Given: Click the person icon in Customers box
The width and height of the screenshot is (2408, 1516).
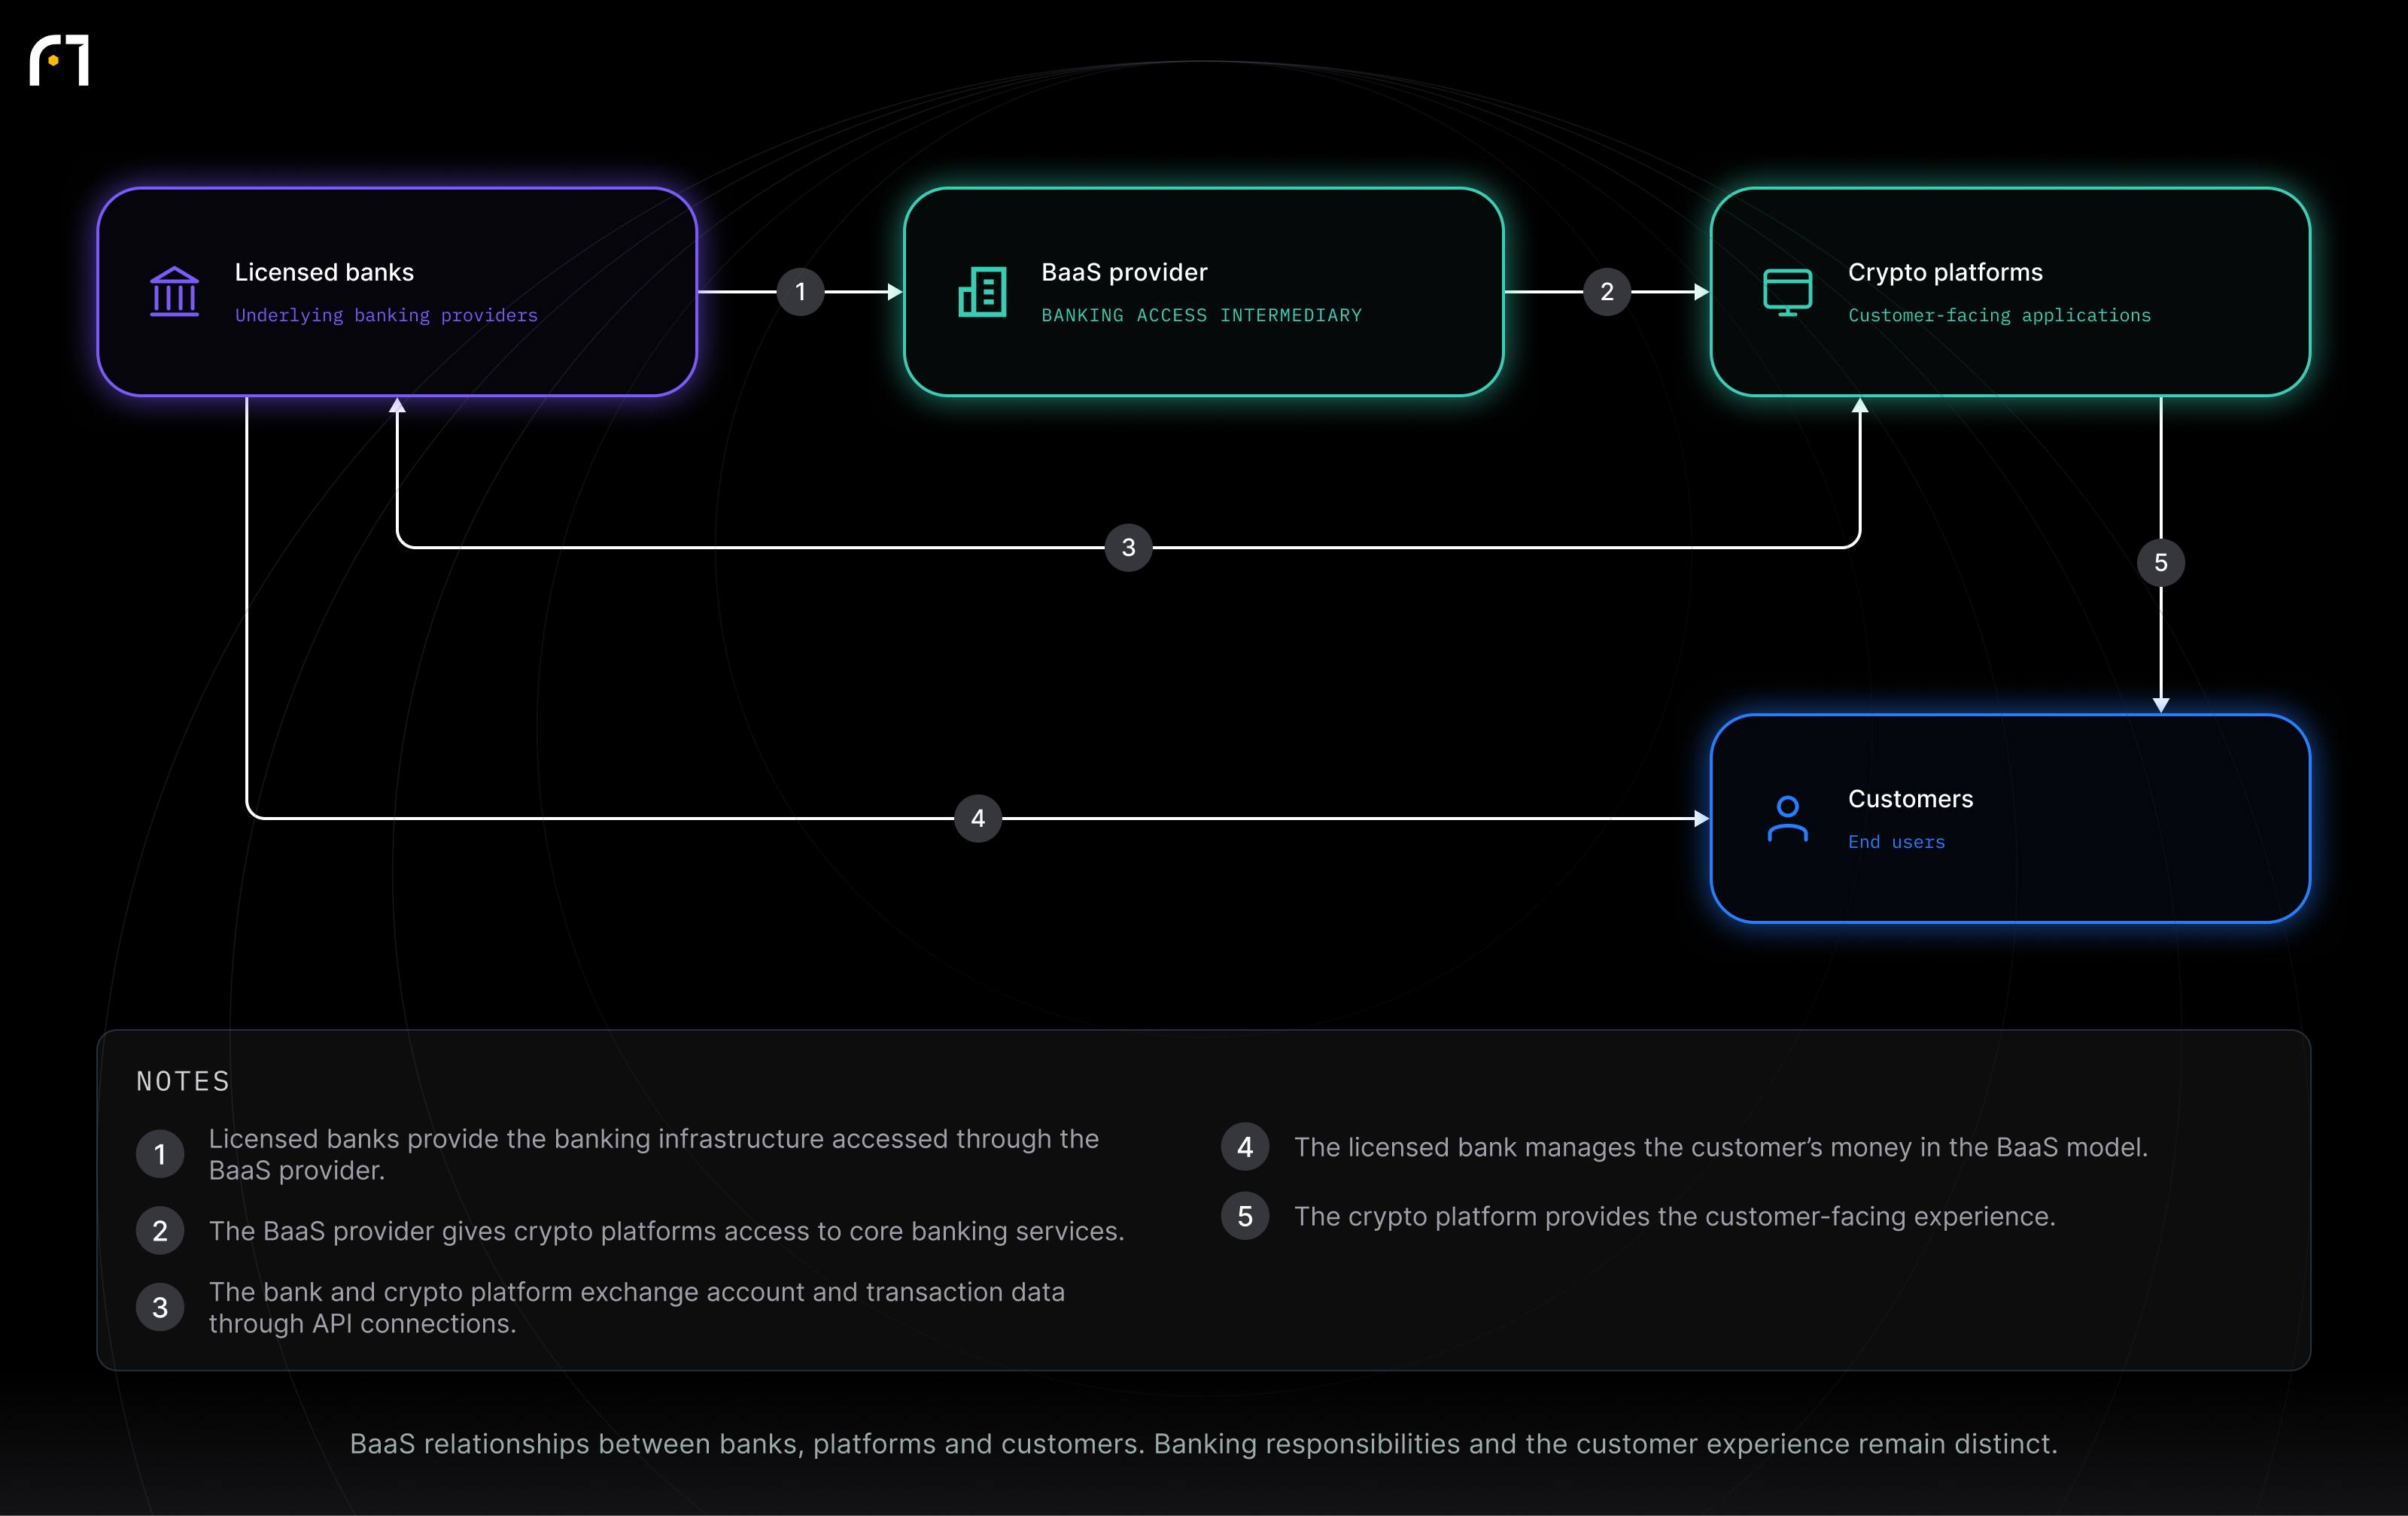Looking at the screenshot, I should point(1787,819).
